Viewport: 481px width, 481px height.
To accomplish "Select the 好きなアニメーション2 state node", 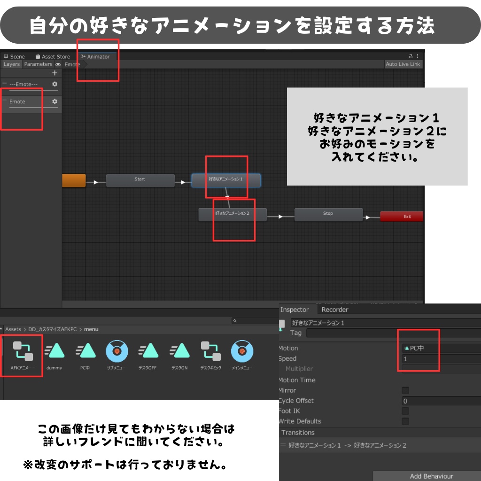I will 233,214.
